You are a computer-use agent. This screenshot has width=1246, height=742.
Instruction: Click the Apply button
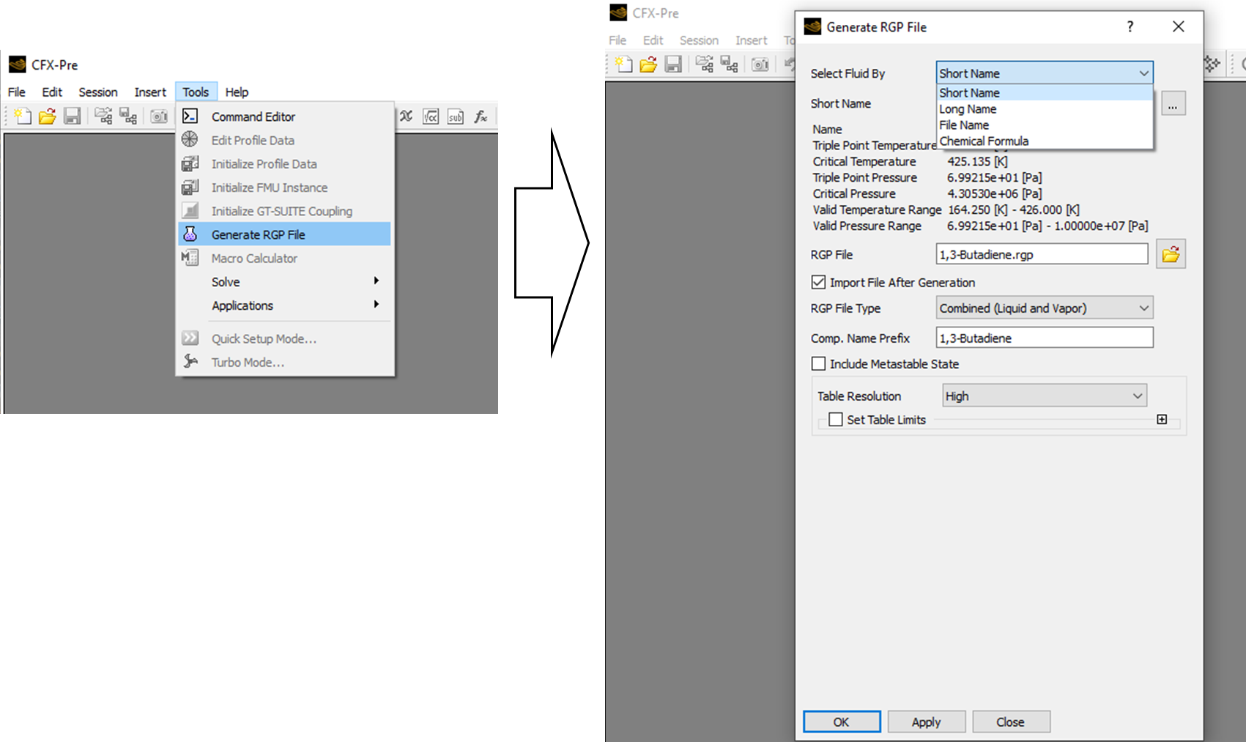click(926, 721)
